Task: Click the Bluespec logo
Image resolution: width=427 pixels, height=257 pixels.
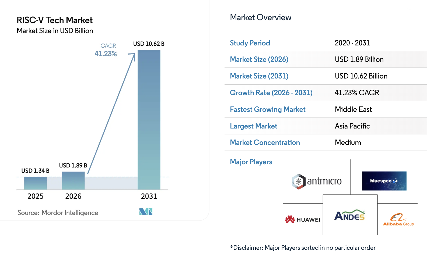Action: click(x=384, y=181)
